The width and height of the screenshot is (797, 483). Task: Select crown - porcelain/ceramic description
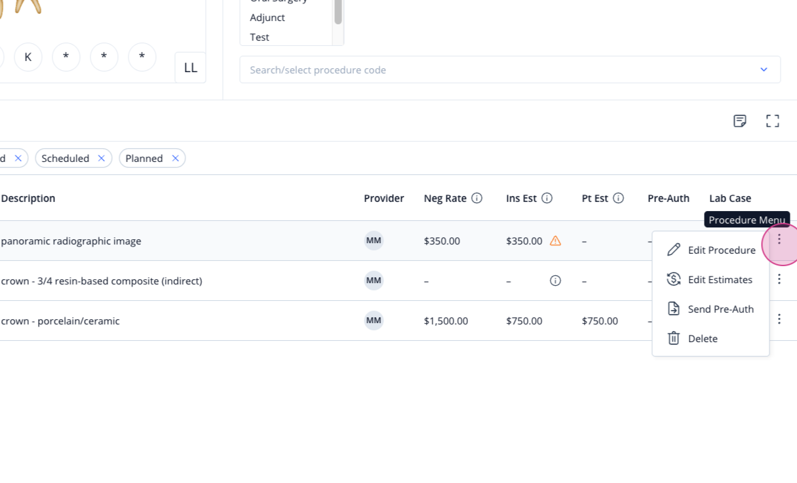[x=60, y=320]
